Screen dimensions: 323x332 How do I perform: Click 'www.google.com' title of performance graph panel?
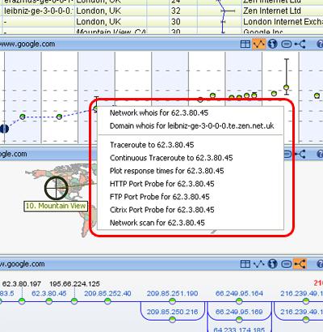click(27, 44)
